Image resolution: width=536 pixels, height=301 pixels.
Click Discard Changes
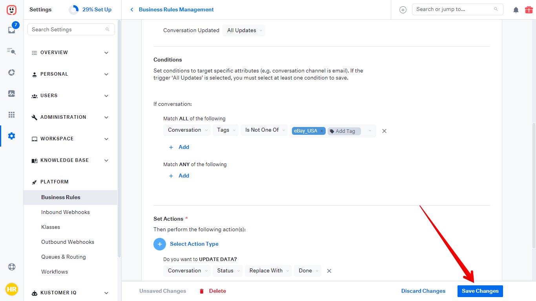click(423, 291)
